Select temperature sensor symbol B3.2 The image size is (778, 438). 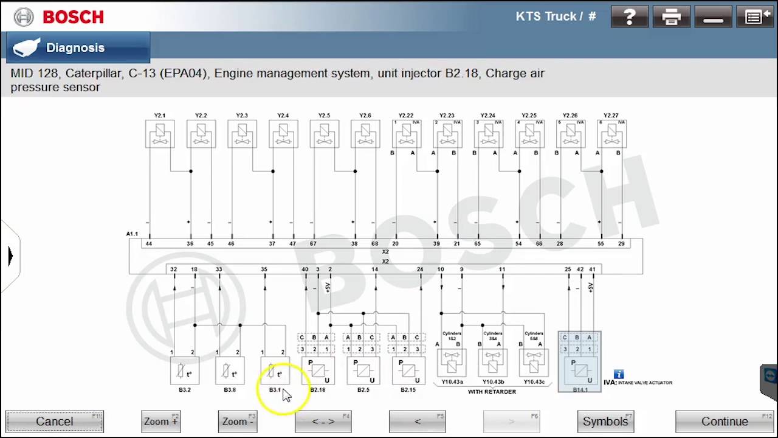pos(185,371)
